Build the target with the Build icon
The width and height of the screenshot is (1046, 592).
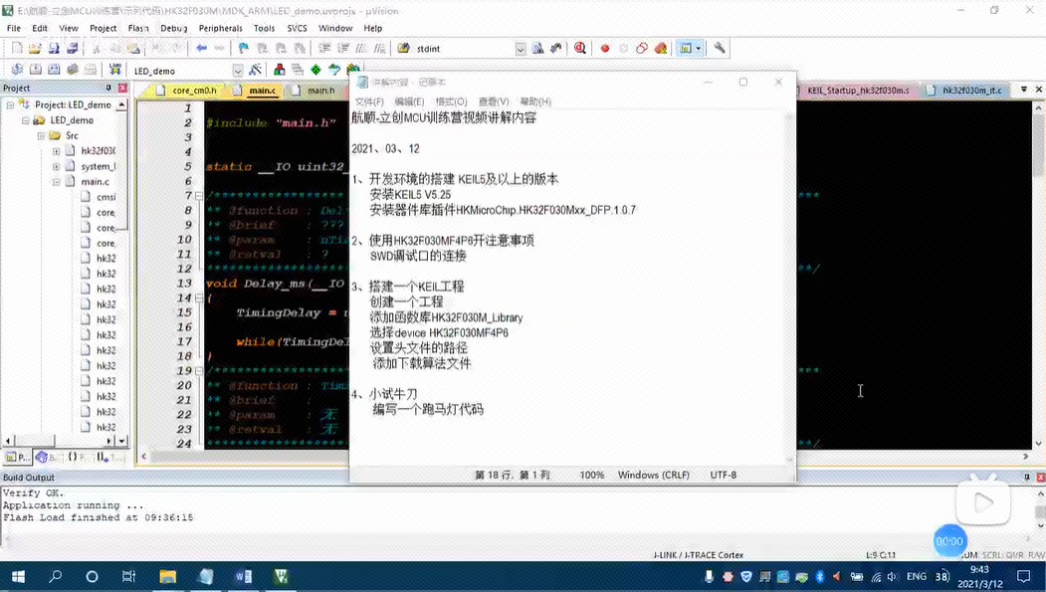36,70
